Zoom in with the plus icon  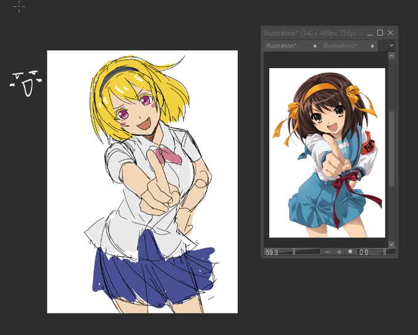pos(339,252)
